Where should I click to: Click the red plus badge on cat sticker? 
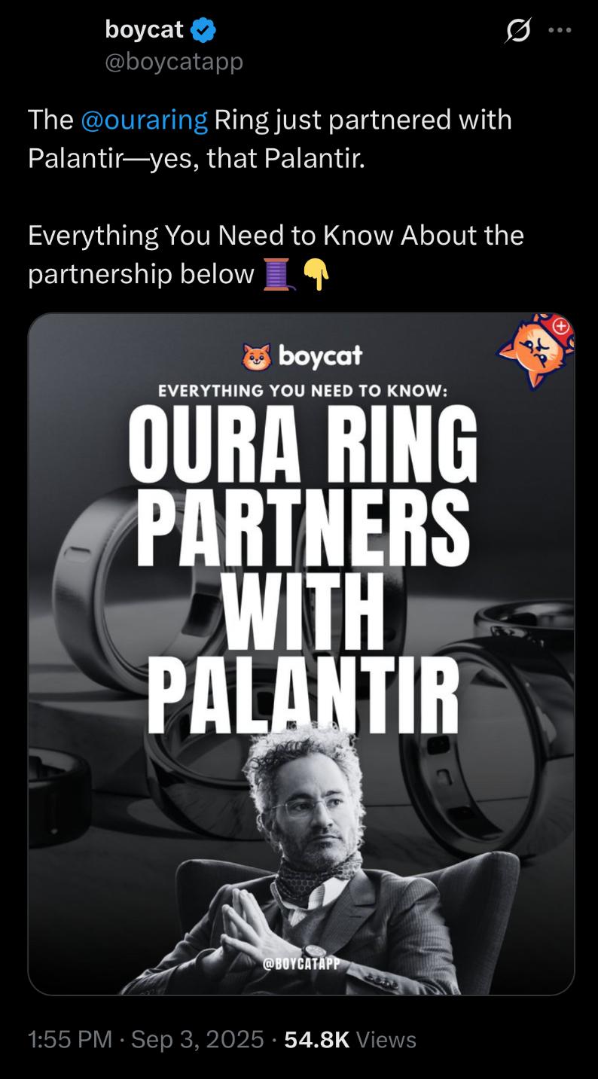click(561, 326)
